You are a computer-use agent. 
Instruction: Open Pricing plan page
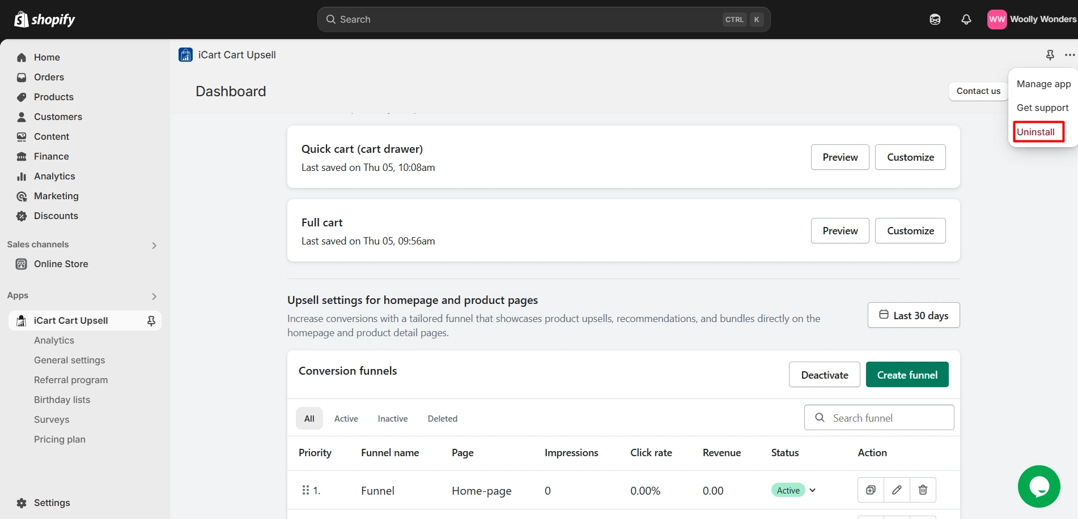60,439
